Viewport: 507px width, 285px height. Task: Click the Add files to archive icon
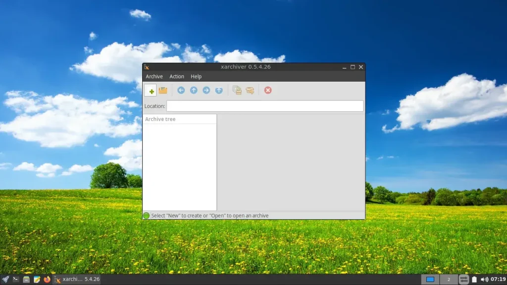[x=237, y=90]
